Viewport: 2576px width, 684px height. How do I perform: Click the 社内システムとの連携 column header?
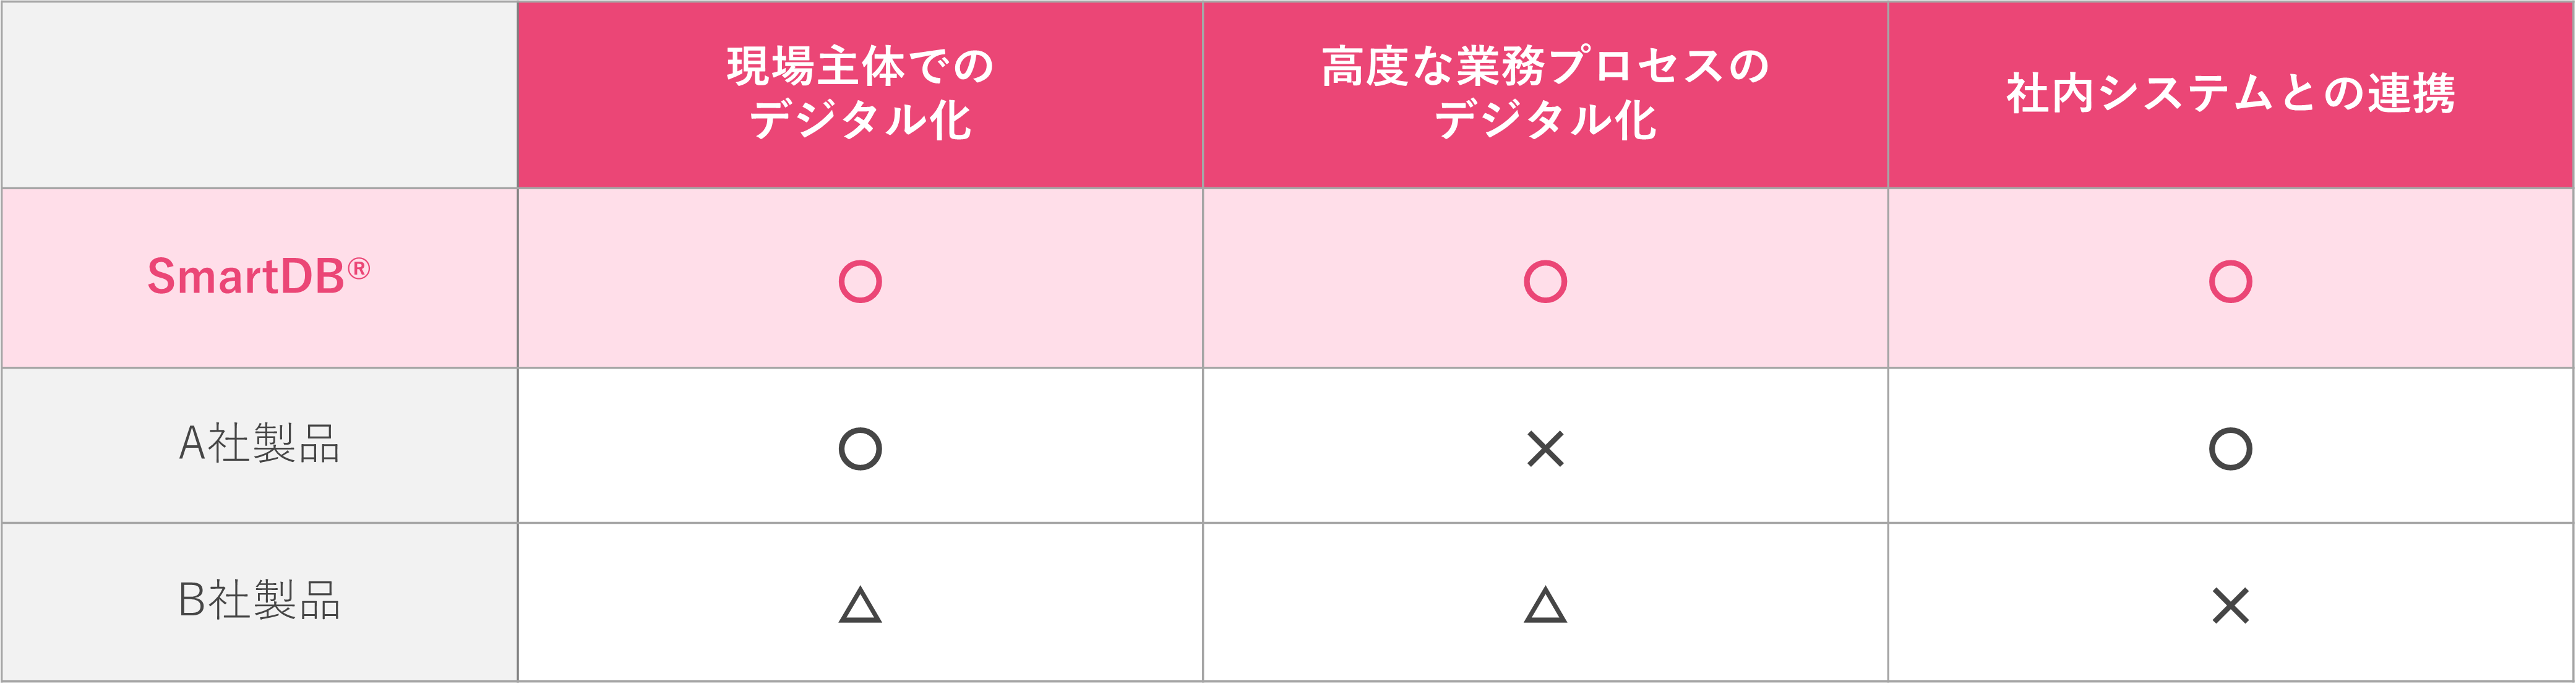click(2231, 94)
